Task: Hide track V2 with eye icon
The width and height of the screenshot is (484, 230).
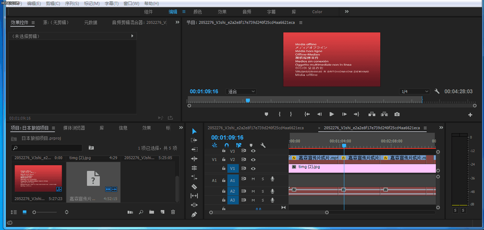Action: [253, 160]
